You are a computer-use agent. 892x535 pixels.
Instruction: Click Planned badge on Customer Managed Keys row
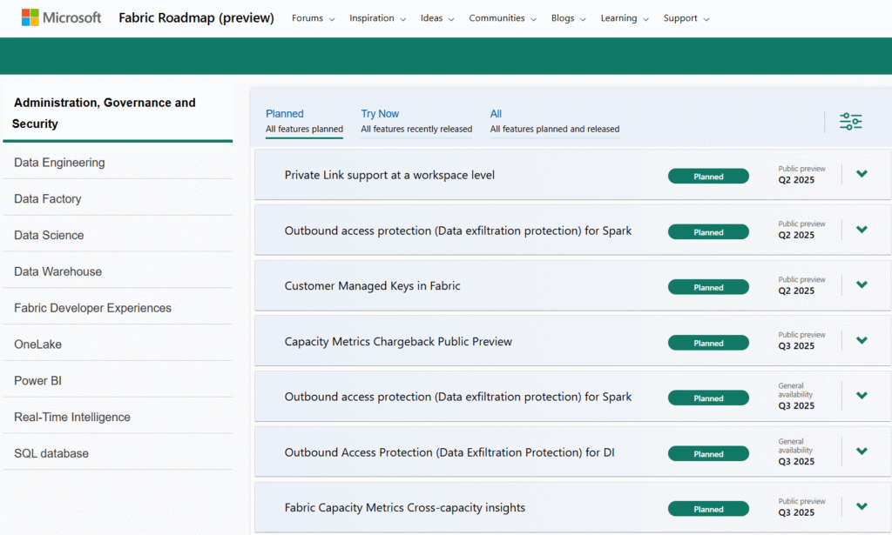point(708,287)
